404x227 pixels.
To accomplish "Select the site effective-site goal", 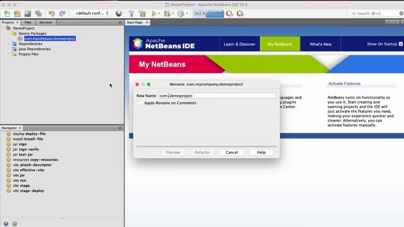I will pos(28,170).
